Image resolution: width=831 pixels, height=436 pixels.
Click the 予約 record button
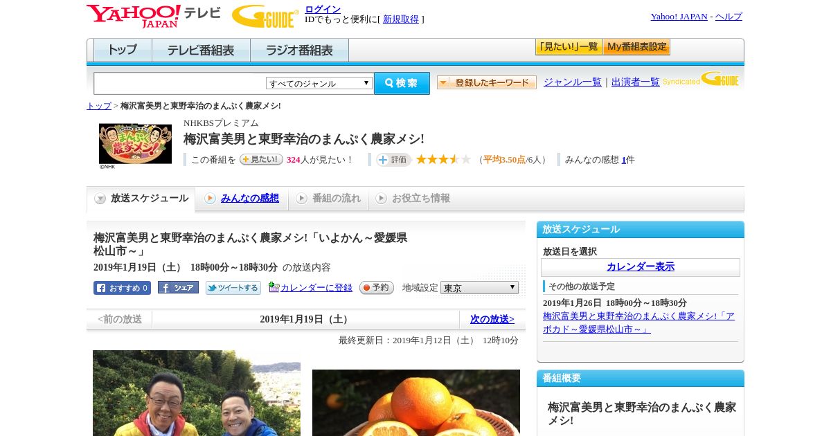377,287
